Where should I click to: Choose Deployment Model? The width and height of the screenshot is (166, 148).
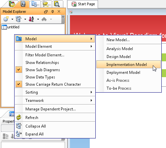click(129, 73)
